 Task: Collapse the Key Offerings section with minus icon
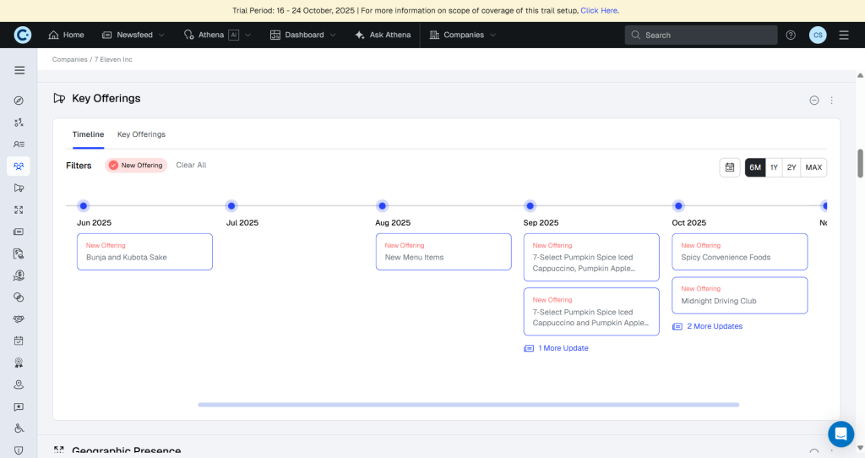click(x=813, y=101)
